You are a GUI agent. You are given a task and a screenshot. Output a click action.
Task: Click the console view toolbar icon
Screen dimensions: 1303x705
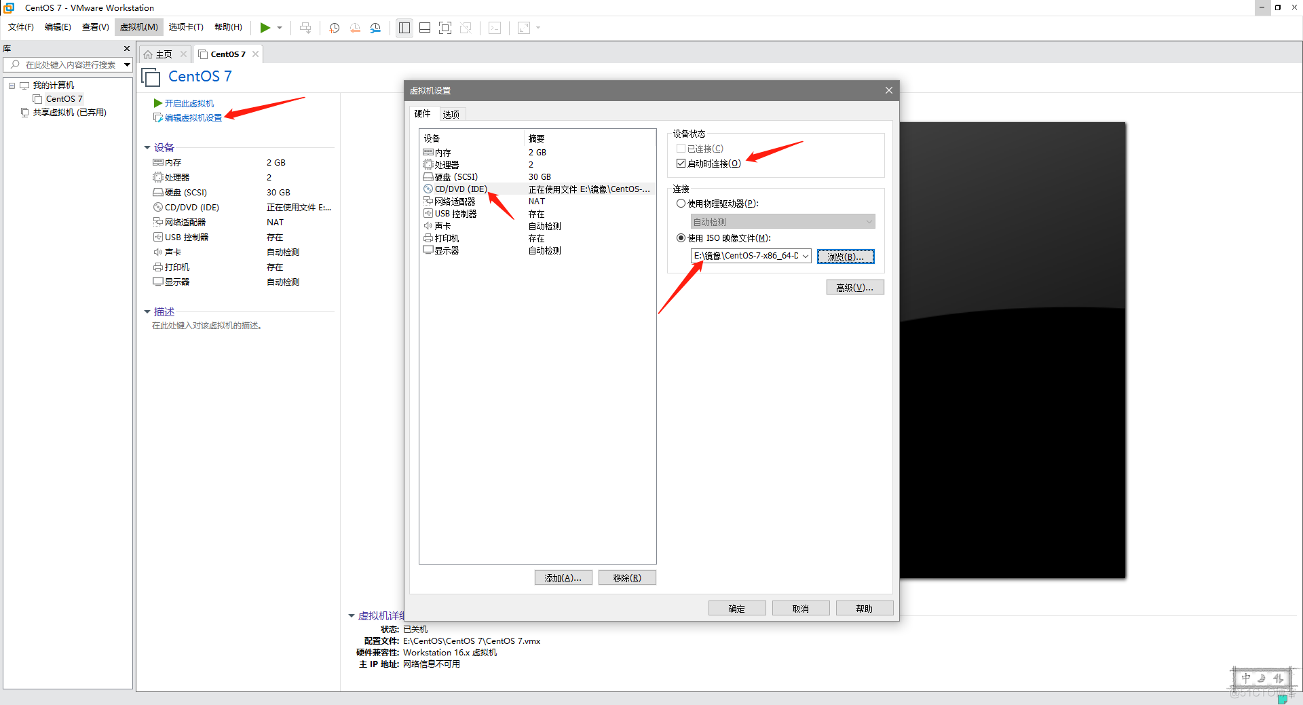coord(495,28)
